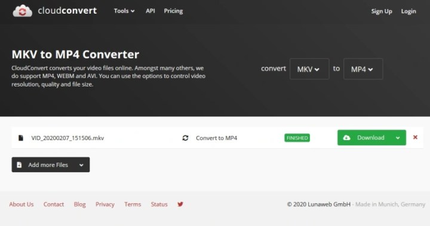Click the cloud download icon on Download button

click(x=346, y=138)
